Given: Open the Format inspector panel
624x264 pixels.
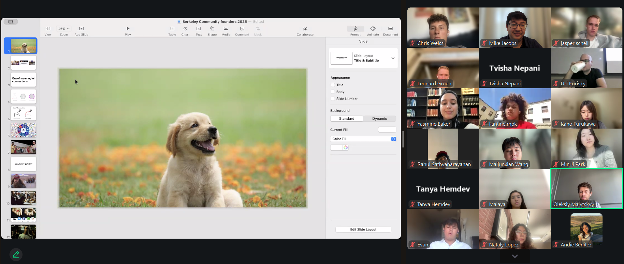Looking at the screenshot, I should point(356,29).
